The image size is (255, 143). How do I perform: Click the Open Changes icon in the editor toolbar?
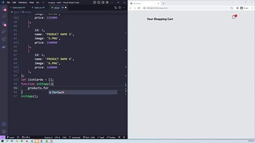pyautogui.click(x=116, y=8)
